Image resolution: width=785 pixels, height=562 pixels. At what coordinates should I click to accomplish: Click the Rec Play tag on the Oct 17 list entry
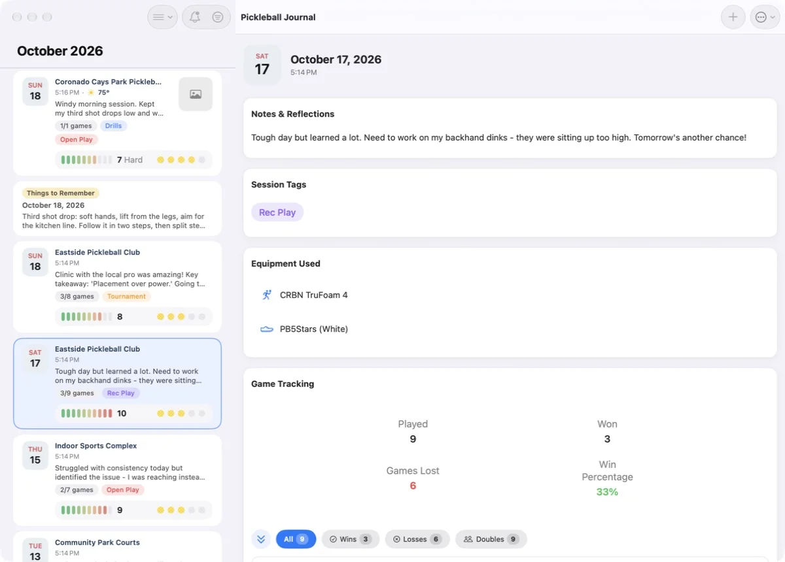coord(121,393)
